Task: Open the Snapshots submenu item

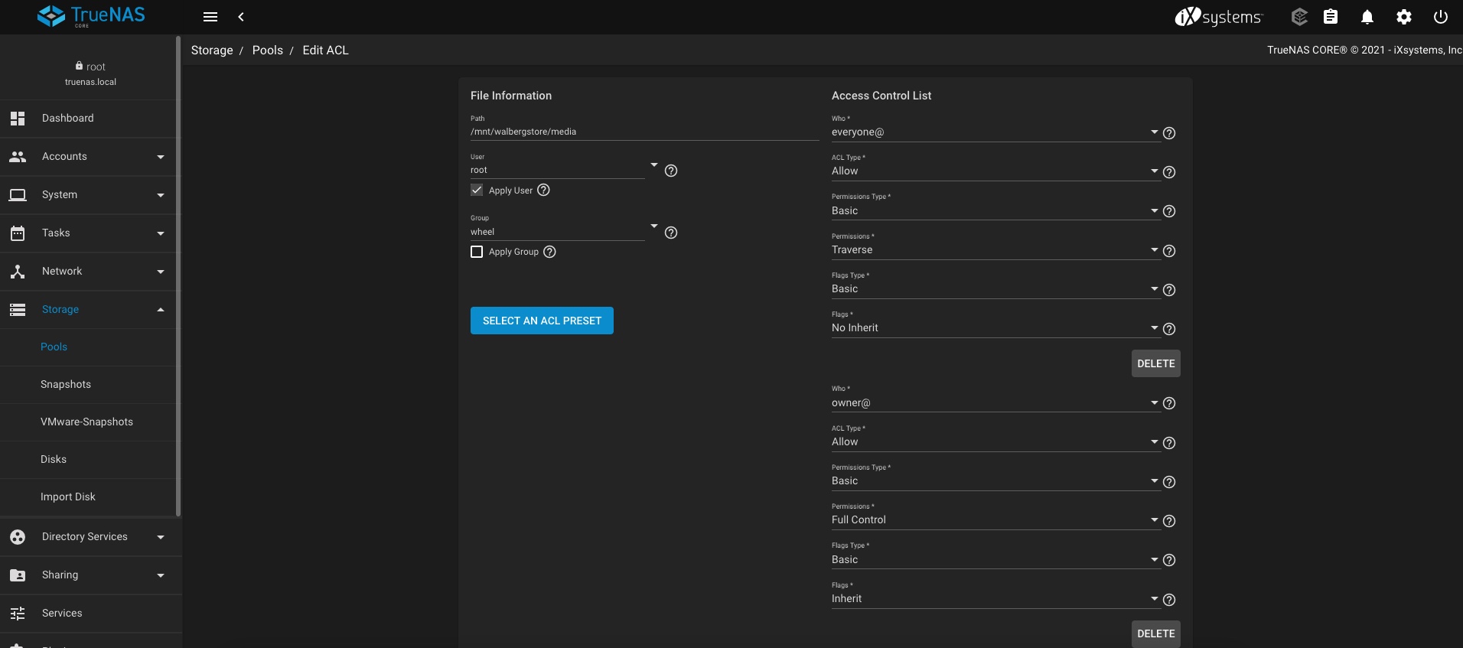Action: pos(88,384)
